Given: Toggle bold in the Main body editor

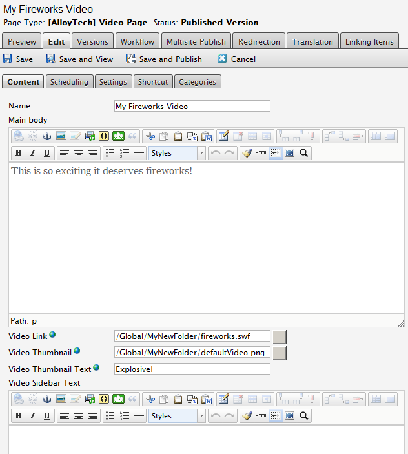Looking at the screenshot, I should (18, 153).
